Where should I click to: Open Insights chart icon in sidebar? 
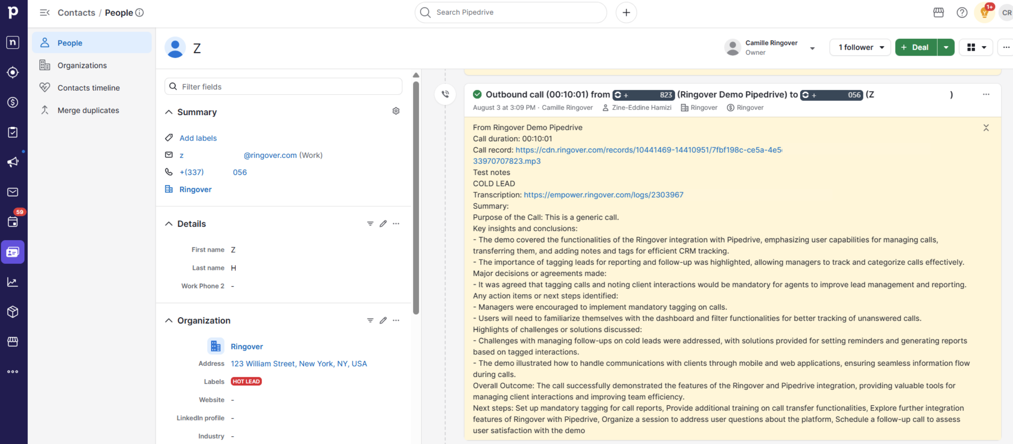click(13, 282)
